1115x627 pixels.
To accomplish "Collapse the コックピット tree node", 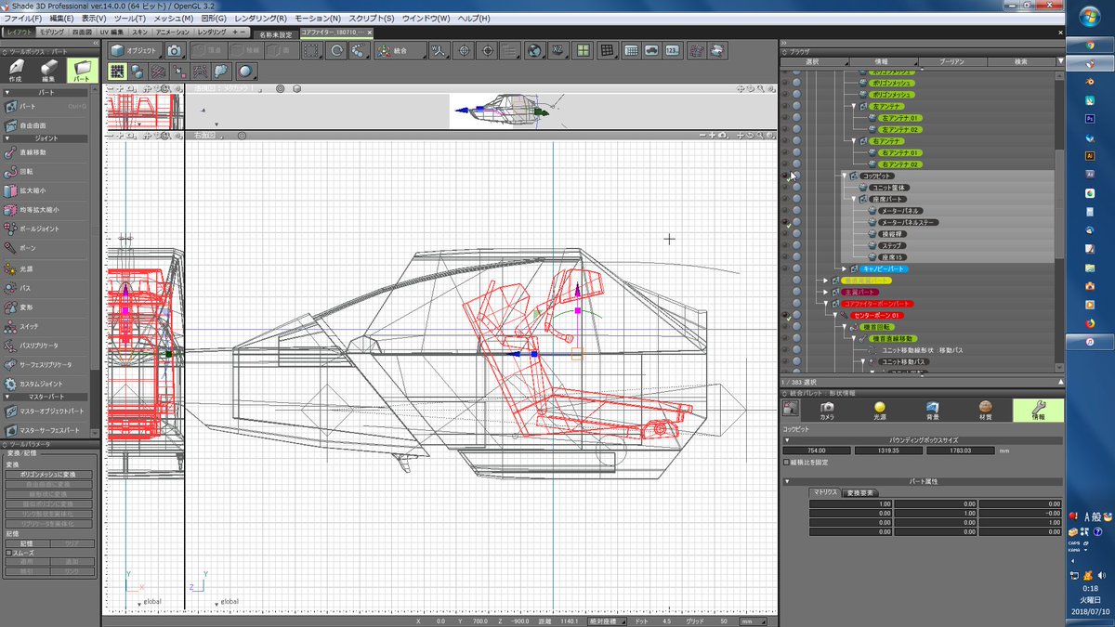I will pyautogui.click(x=845, y=176).
